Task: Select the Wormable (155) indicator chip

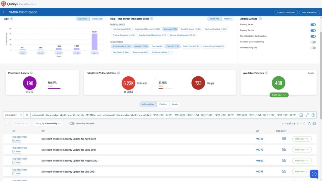Action: [170, 29]
